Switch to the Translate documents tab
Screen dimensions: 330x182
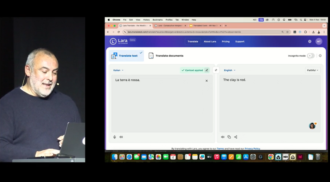click(x=166, y=55)
